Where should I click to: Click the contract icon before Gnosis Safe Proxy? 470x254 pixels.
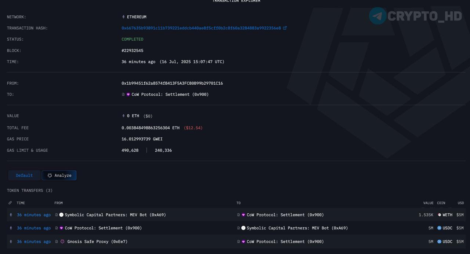(57, 242)
